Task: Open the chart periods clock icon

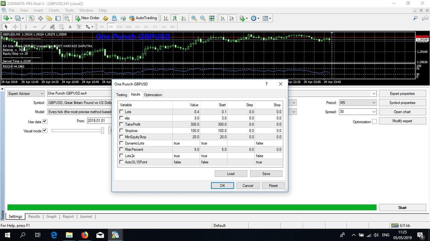Action: 254,18
